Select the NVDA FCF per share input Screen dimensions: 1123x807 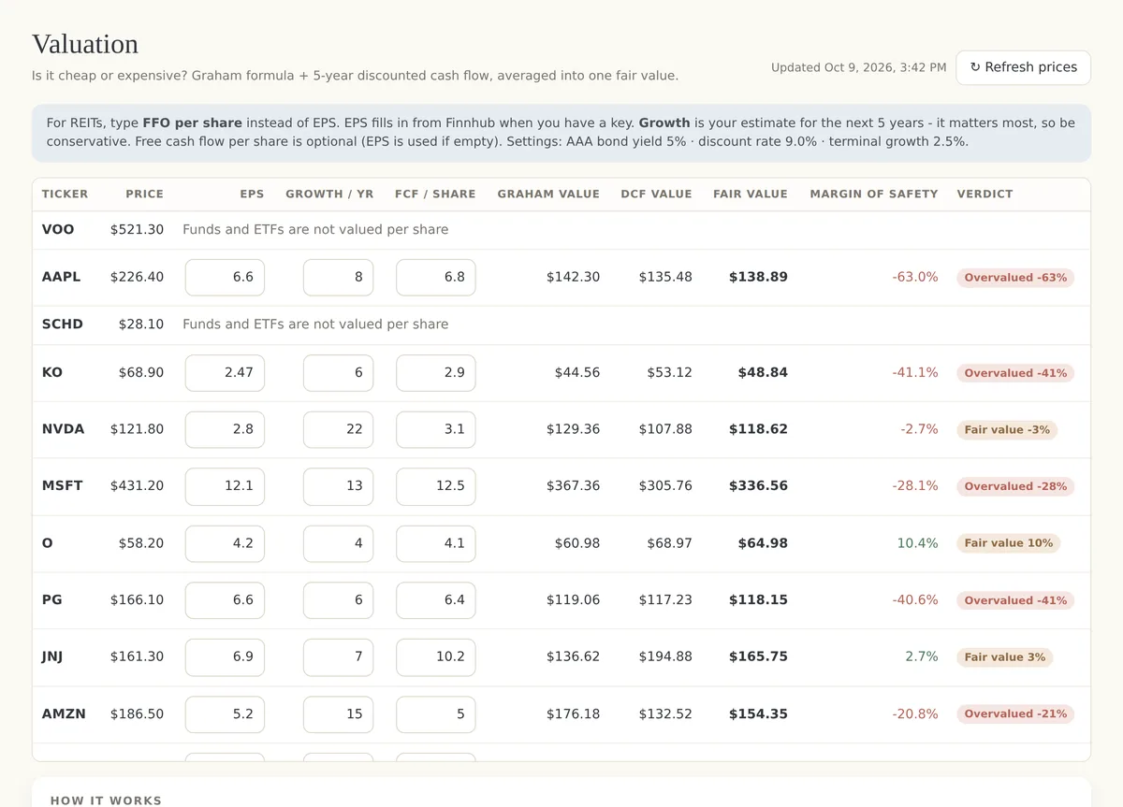(x=435, y=429)
